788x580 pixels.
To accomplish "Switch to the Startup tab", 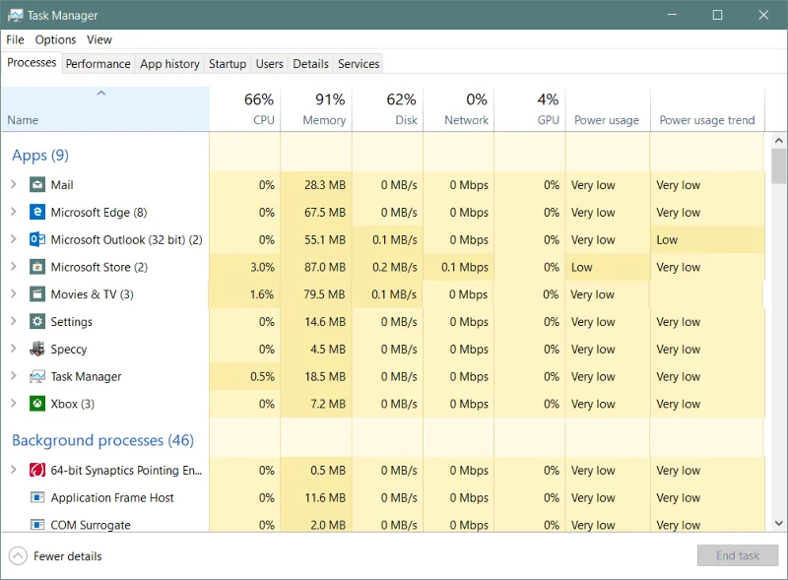I will [x=228, y=64].
